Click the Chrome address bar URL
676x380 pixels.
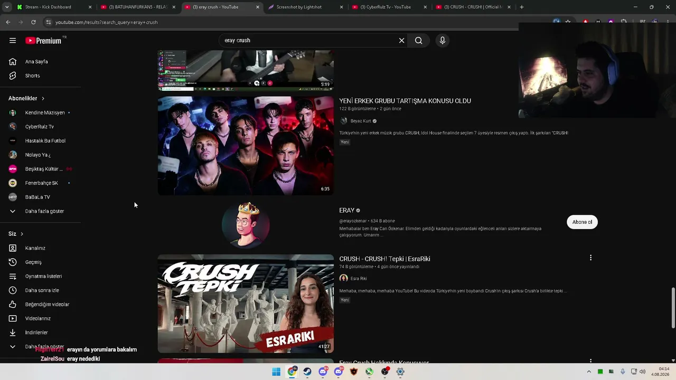click(x=107, y=22)
